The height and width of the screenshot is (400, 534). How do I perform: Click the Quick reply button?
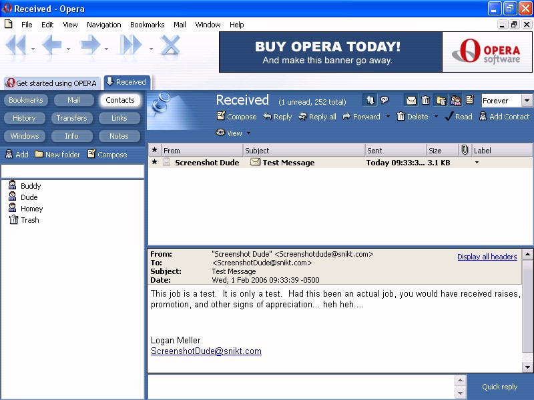(x=499, y=387)
